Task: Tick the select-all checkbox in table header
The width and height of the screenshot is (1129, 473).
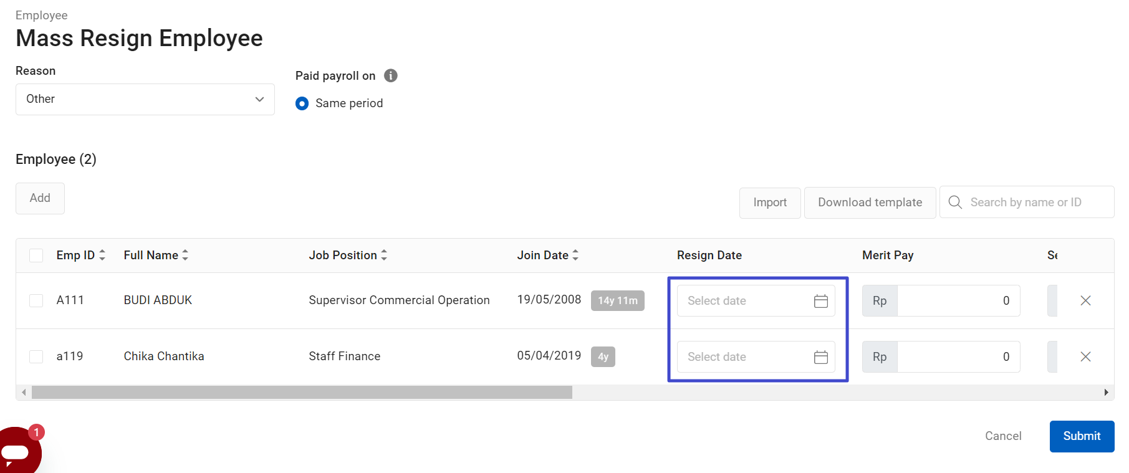Action: click(x=36, y=256)
